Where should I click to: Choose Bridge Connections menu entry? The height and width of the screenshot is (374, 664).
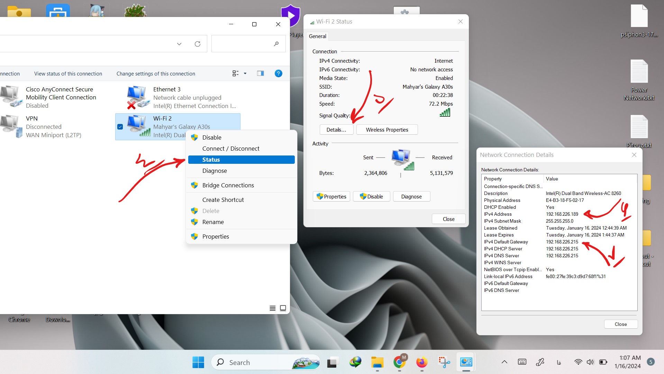click(242, 185)
